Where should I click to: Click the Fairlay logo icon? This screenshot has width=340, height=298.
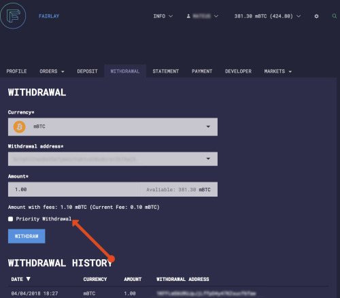[x=13, y=16]
